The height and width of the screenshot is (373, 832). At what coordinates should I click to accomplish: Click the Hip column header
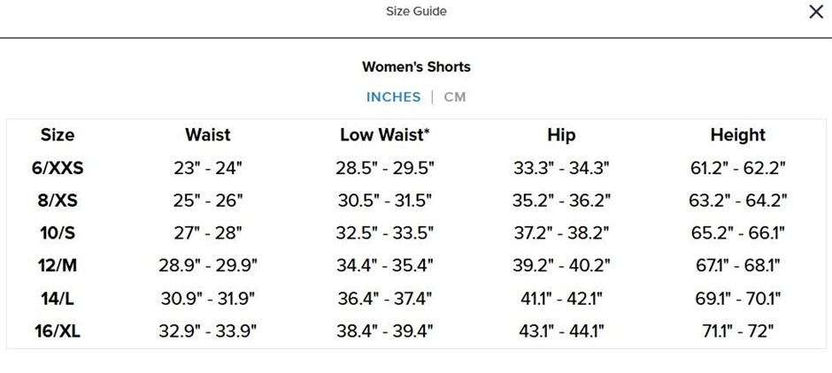561,135
